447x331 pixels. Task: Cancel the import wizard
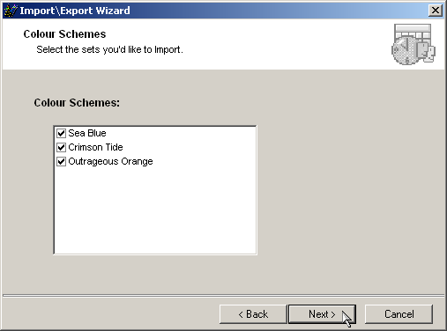(399, 314)
